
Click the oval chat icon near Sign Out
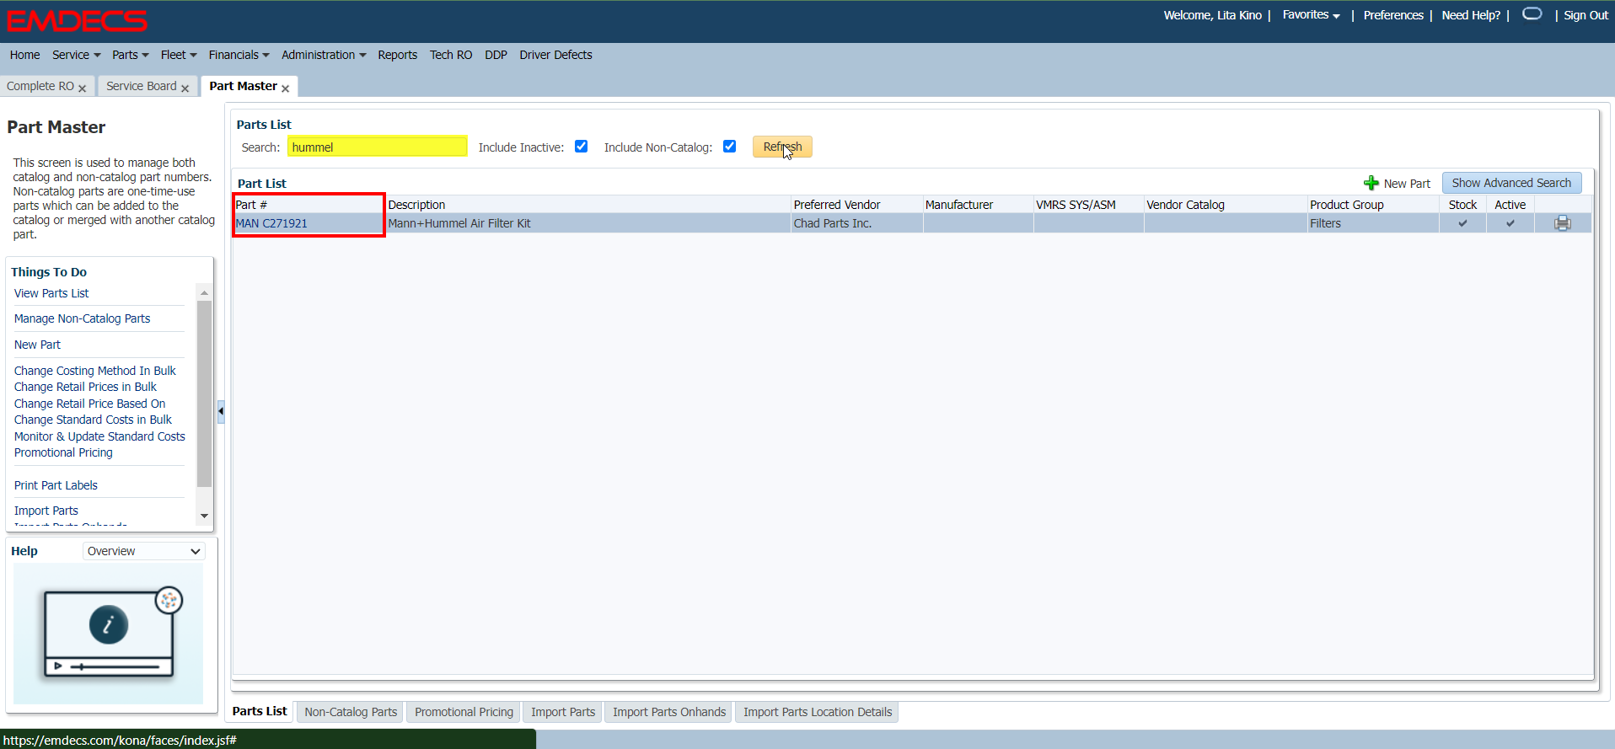(1532, 13)
